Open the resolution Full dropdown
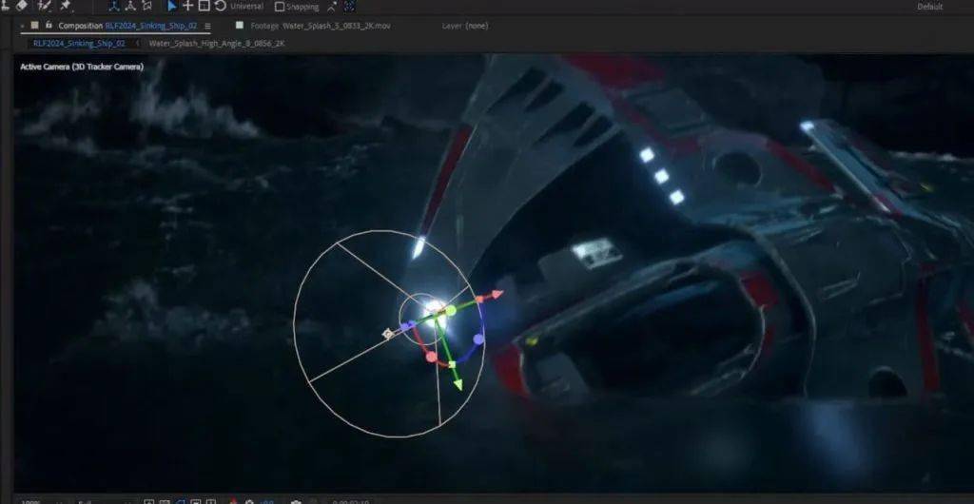The height and width of the screenshot is (504, 974). [88, 500]
